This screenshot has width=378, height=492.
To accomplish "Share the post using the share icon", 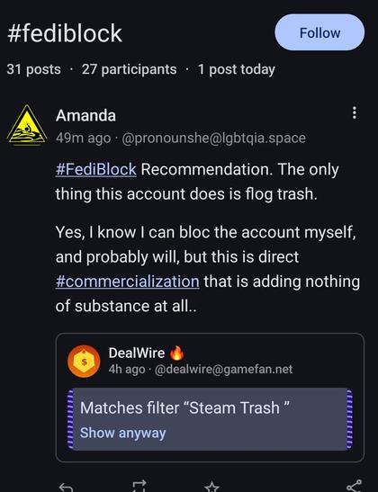I will coord(354,486).
